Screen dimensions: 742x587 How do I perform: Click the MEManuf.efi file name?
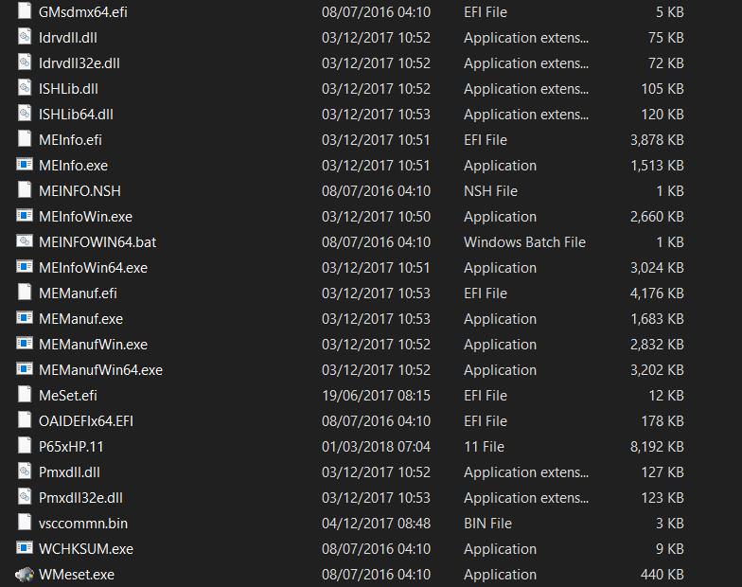[x=78, y=293]
